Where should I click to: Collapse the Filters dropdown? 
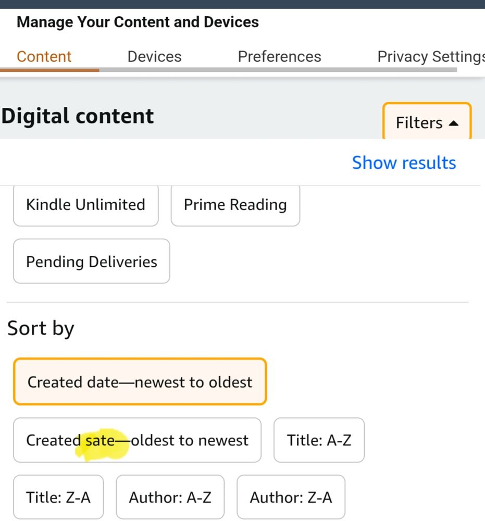(x=427, y=122)
